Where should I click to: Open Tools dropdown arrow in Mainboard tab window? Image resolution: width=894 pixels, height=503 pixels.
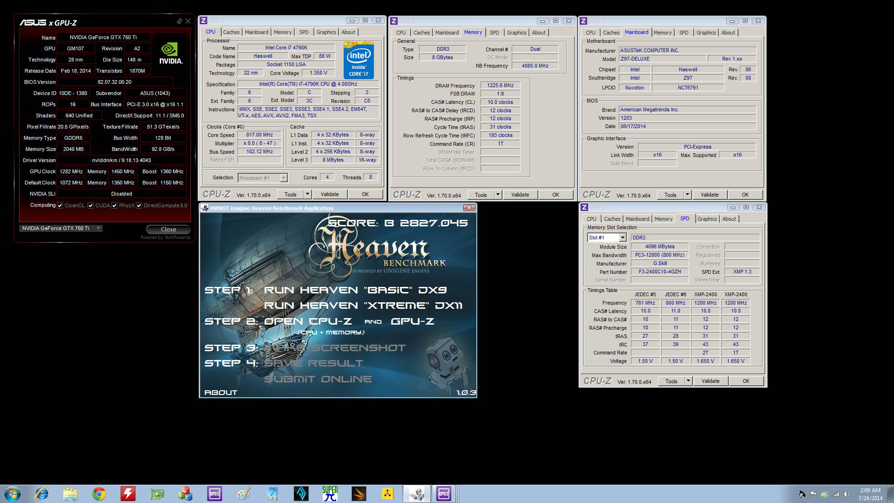[687, 195]
